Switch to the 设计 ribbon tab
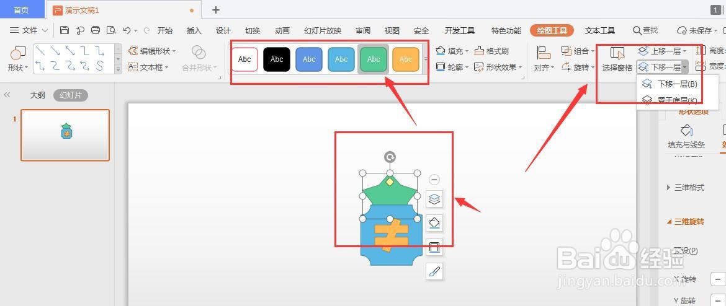Screen dimensions: 726x306 click(223, 30)
